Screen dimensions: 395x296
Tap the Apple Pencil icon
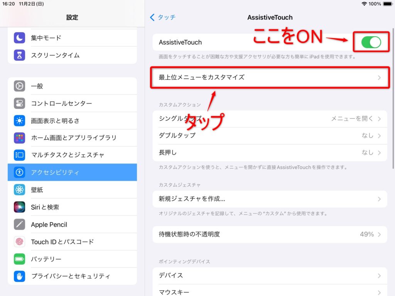coord(19,224)
